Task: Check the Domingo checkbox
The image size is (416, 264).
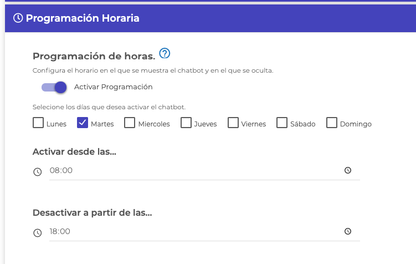Action: click(332, 123)
